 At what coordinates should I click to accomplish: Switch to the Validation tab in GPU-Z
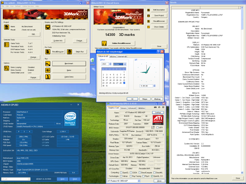[x=141, y=108]
